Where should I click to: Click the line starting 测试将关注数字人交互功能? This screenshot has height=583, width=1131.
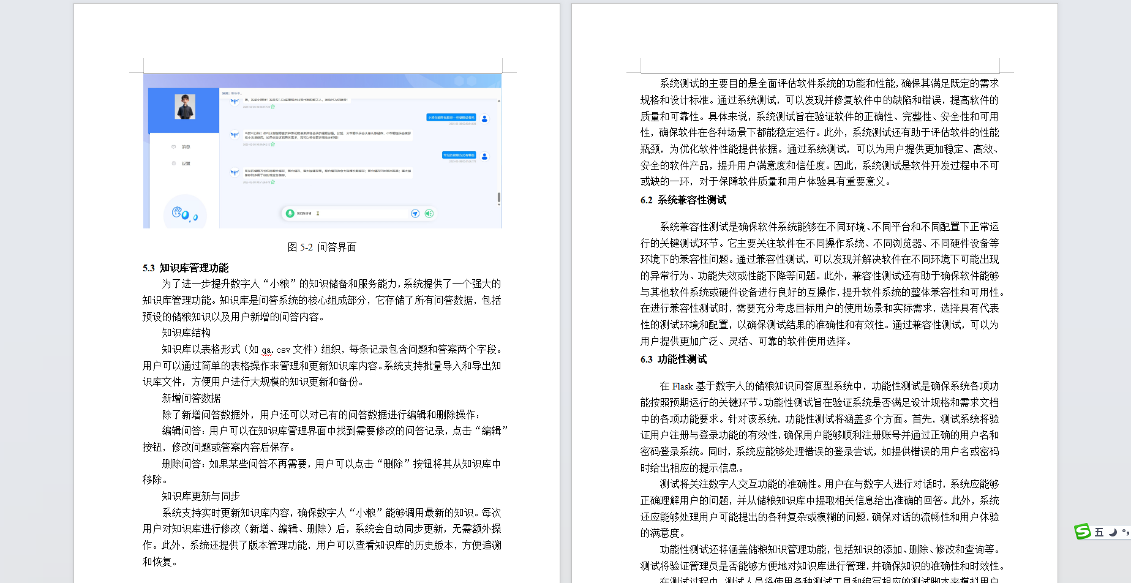click(830, 484)
